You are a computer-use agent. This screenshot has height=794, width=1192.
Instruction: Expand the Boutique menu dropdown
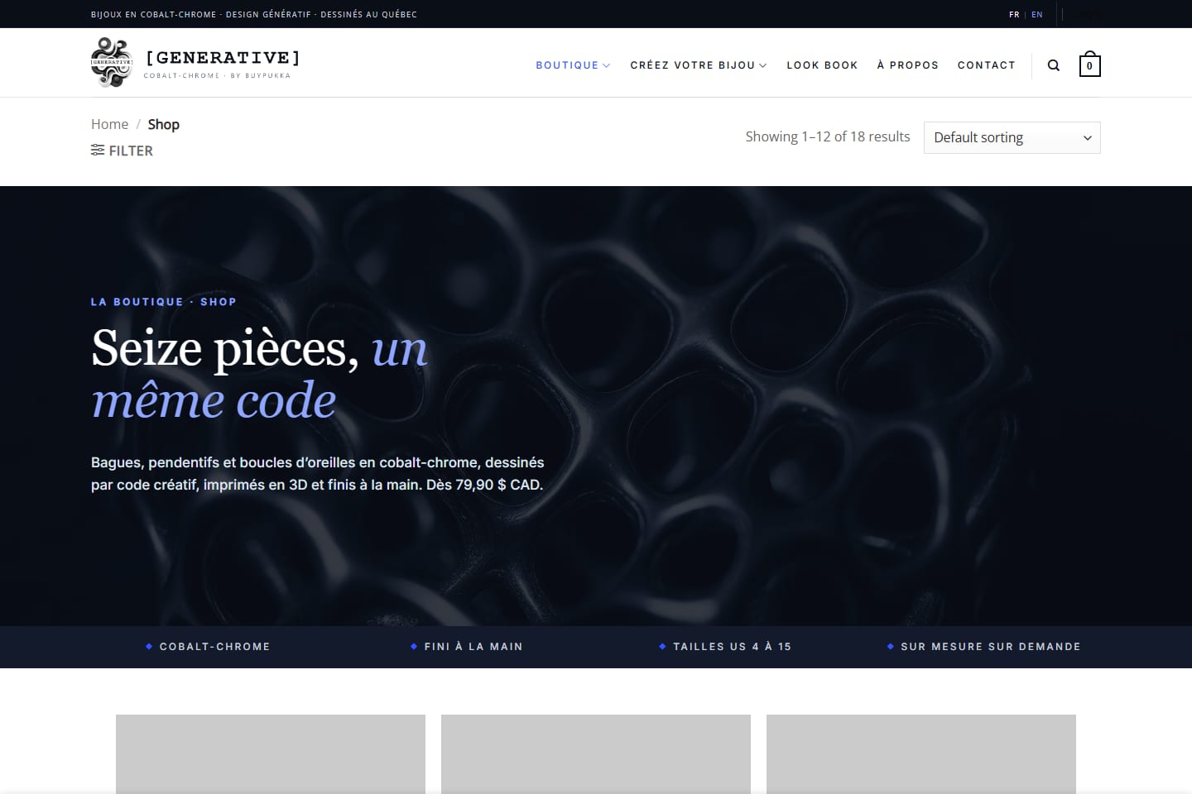[573, 65]
